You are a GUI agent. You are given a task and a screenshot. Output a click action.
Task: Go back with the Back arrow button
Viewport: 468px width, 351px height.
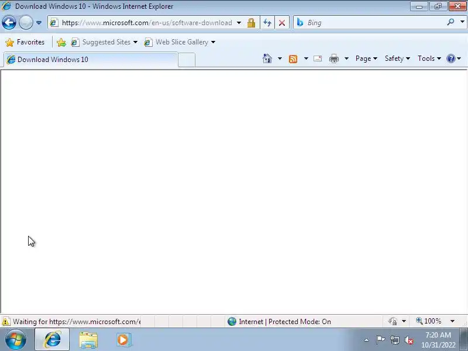point(9,23)
